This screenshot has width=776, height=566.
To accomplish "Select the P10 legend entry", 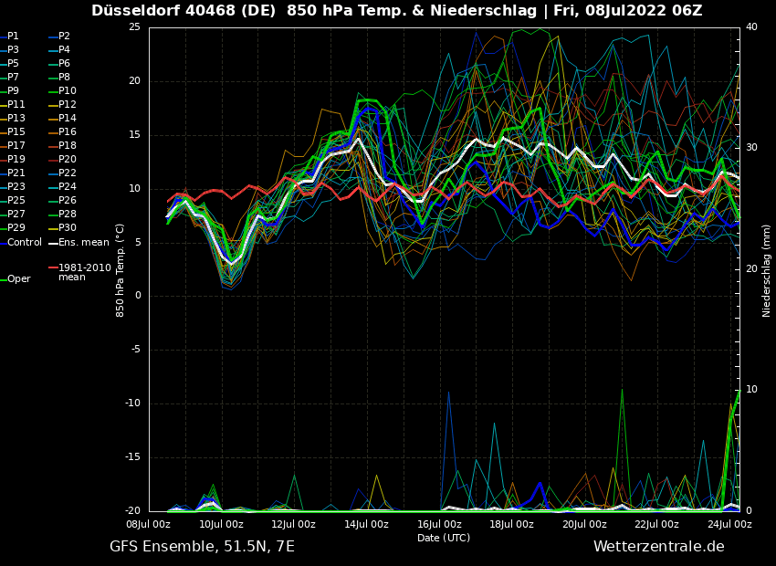I will 68,91.
